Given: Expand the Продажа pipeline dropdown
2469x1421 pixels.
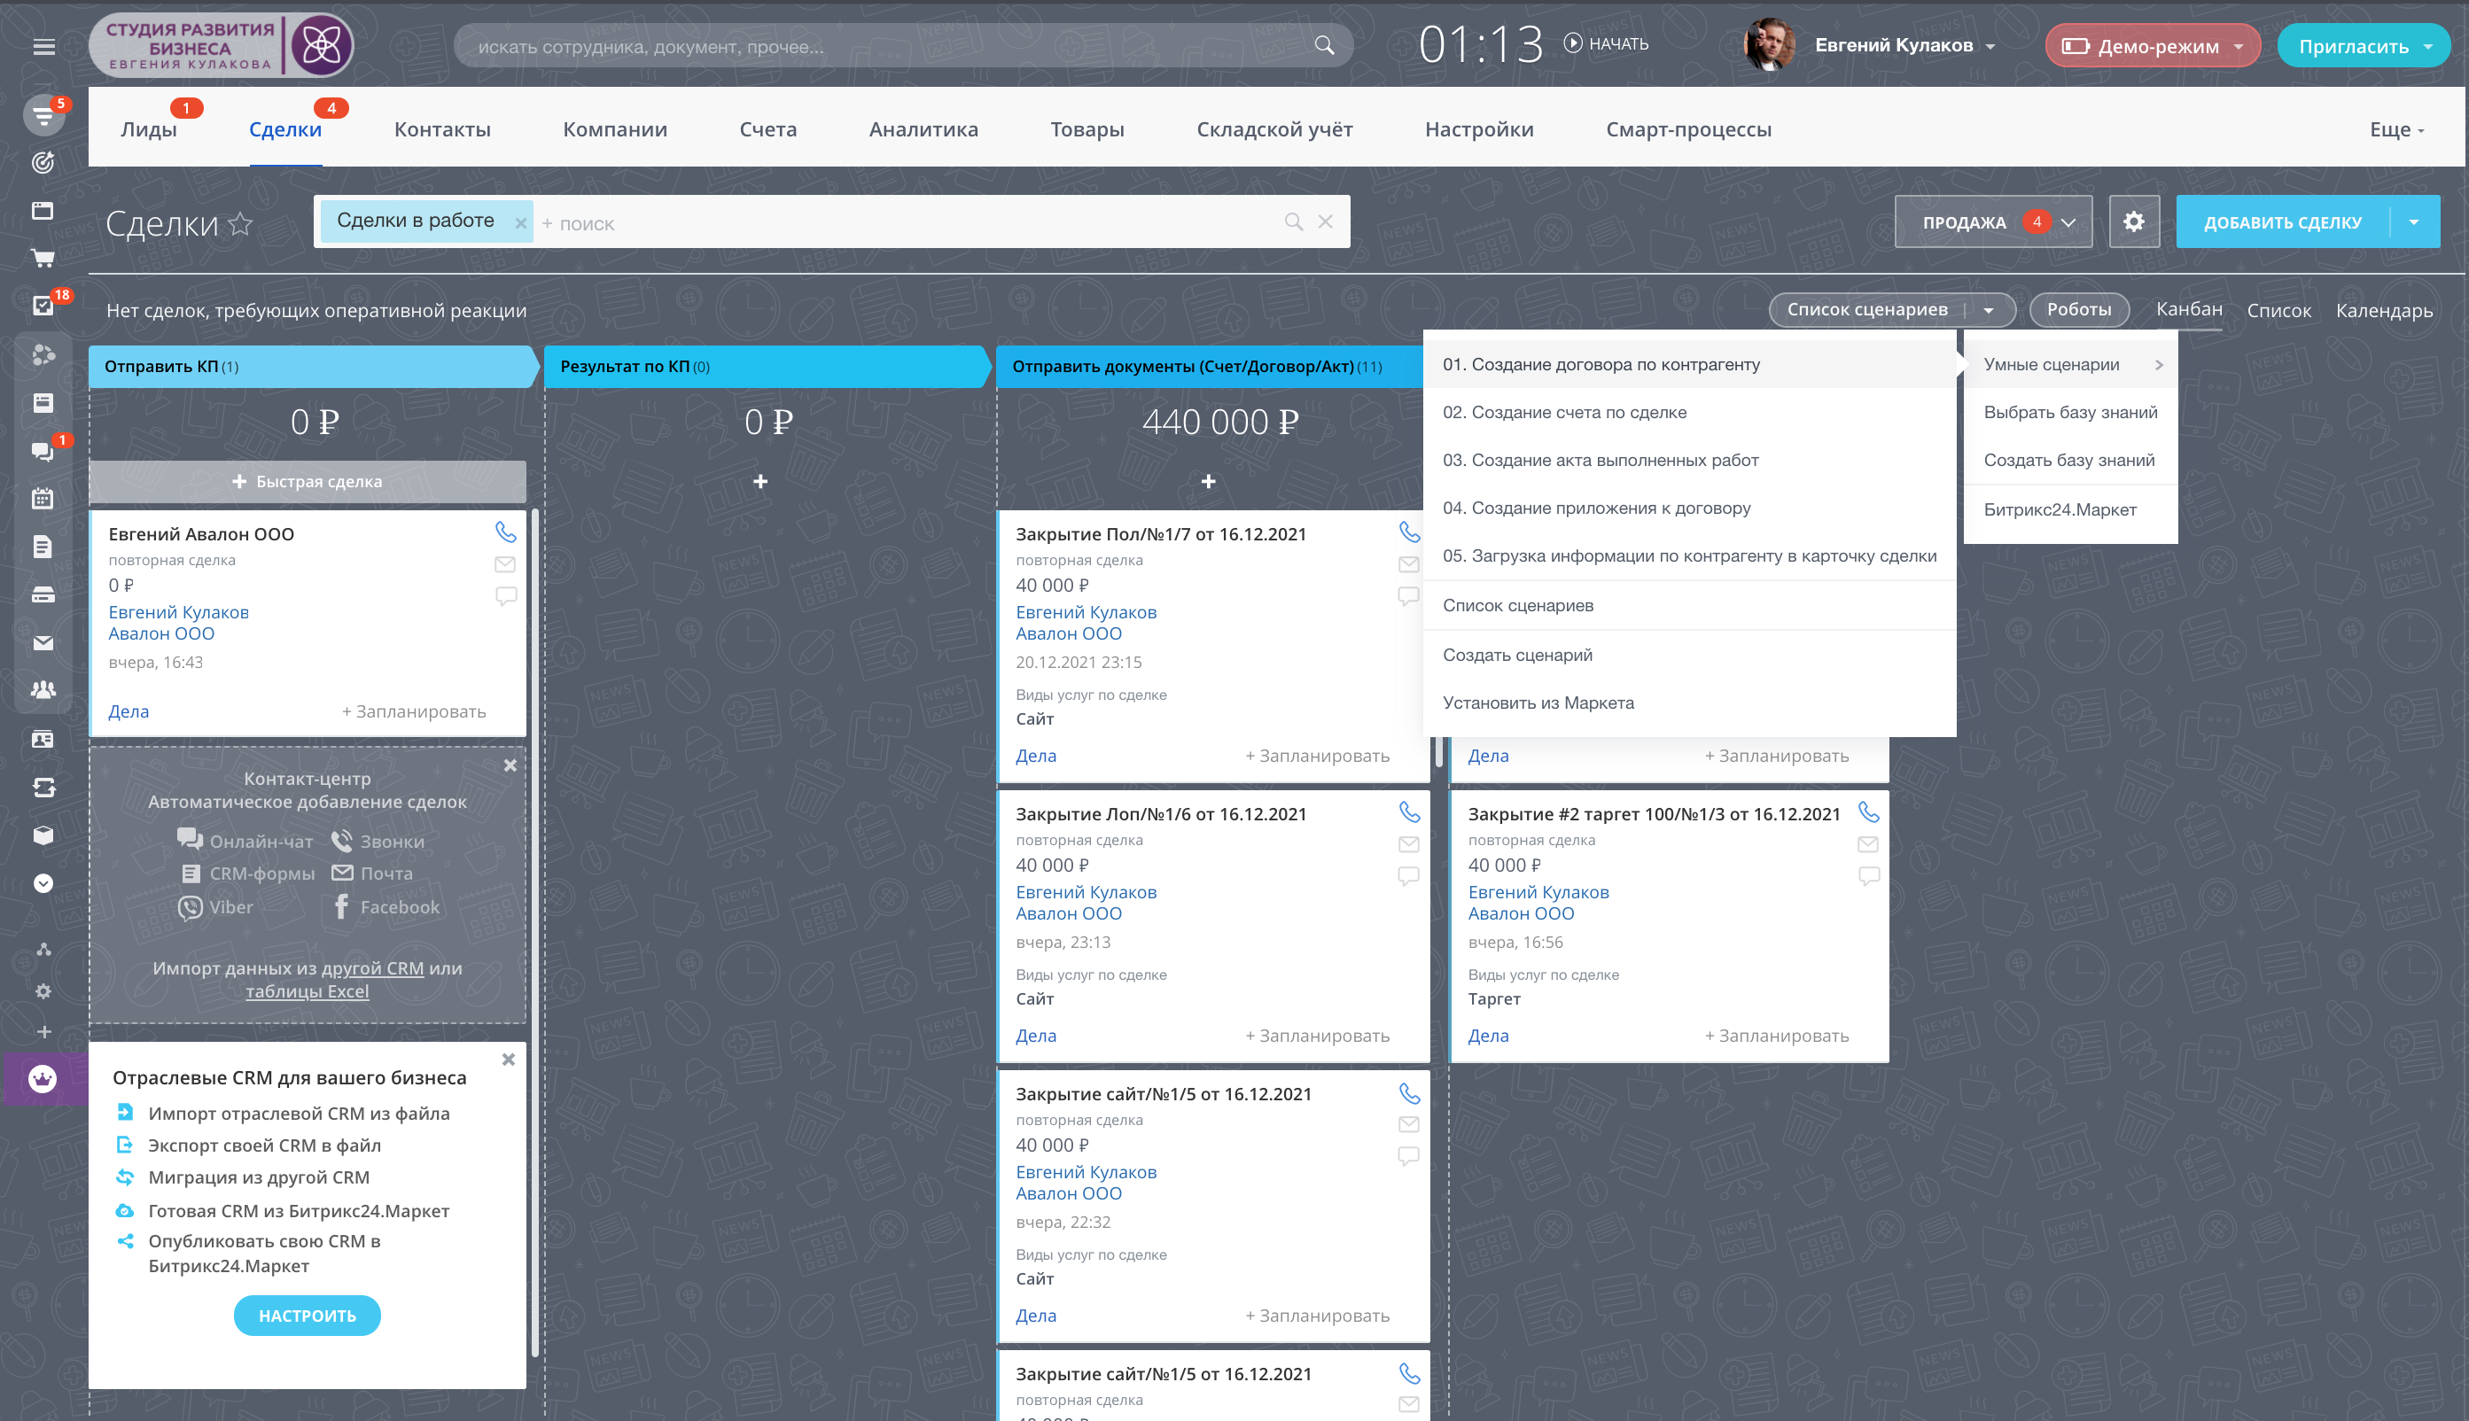Looking at the screenshot, I should [1992, 221].
